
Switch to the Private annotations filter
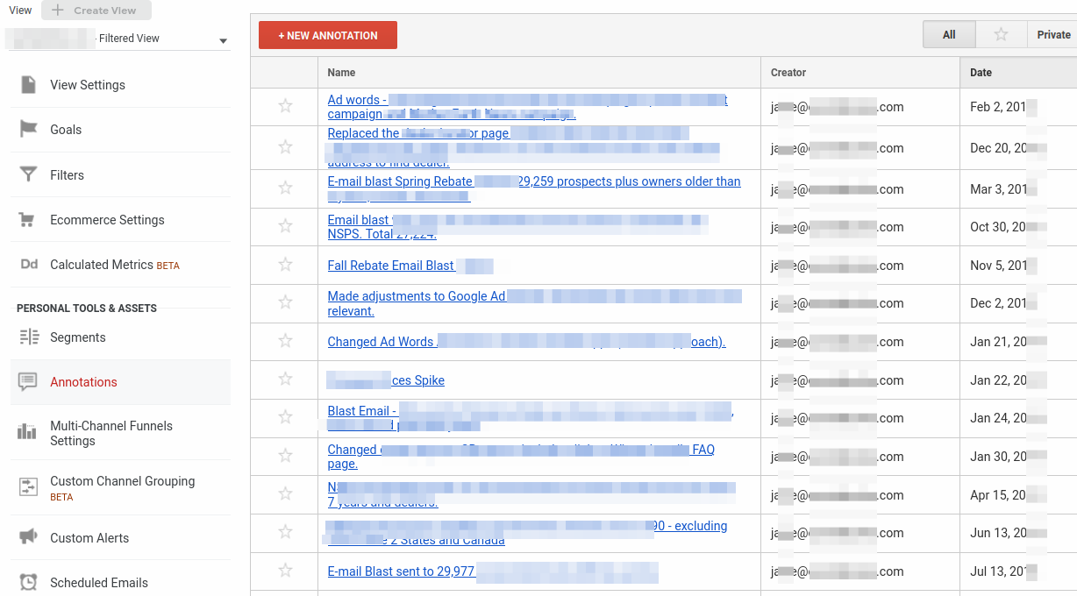point(1052,35)
